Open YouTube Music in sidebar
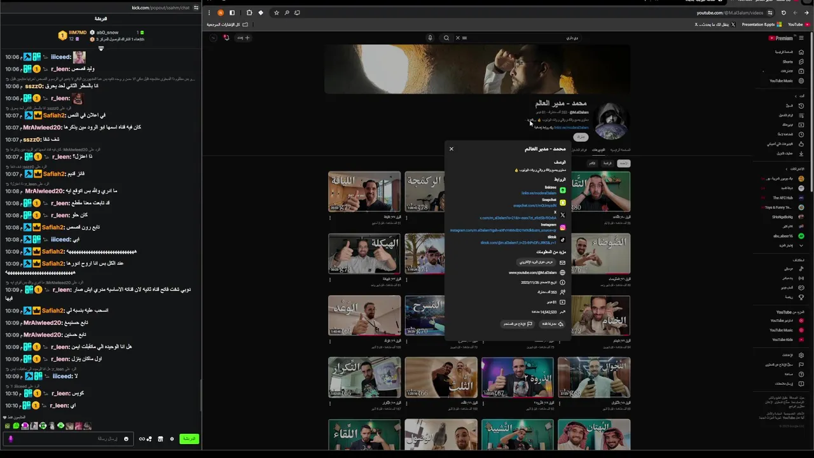 pos(786,81)
